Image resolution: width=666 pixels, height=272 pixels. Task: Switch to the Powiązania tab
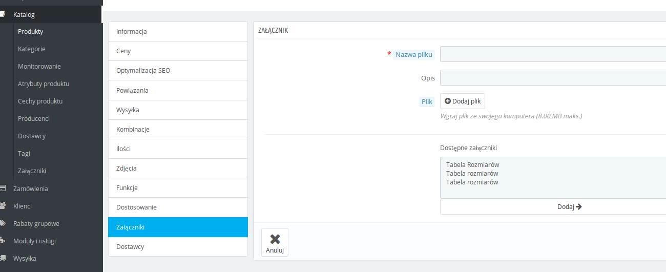(178, 90)
